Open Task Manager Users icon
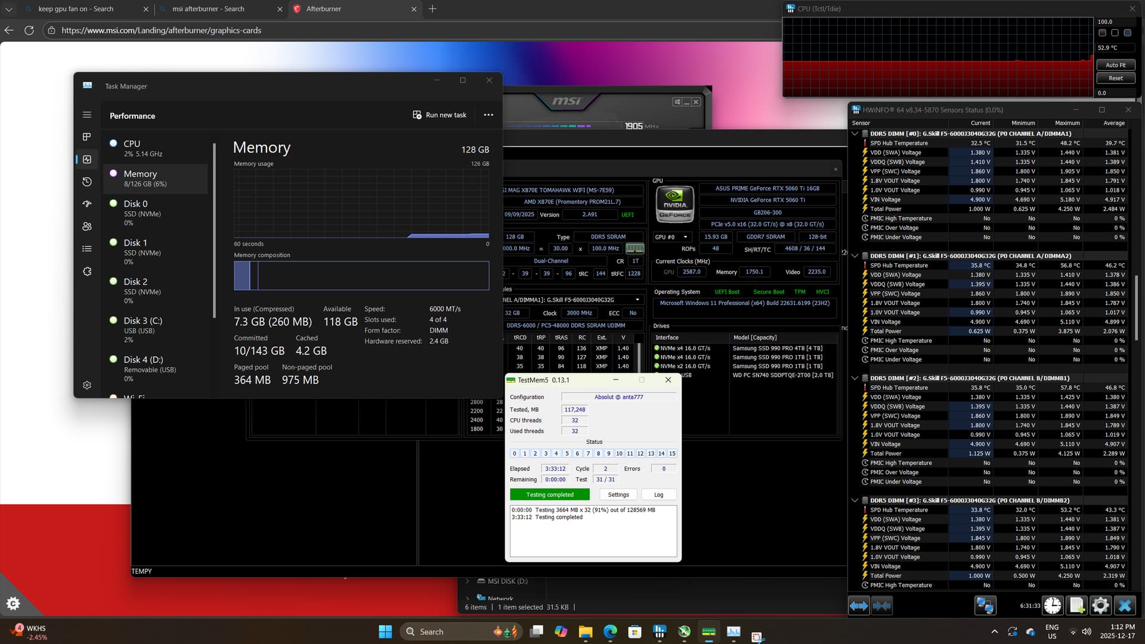Screen dimensions: 1145x644 coord(87,226)
